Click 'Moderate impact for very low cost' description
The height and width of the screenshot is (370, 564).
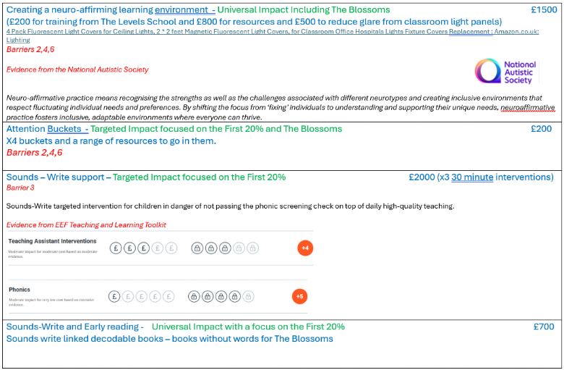click(51, 302)
